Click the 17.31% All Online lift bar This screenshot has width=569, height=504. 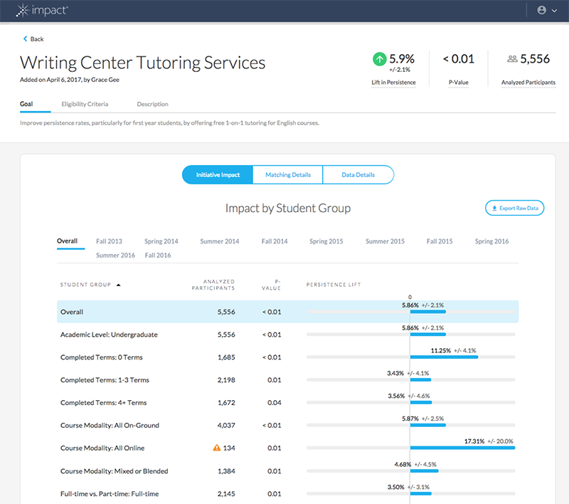coord(463,448)
